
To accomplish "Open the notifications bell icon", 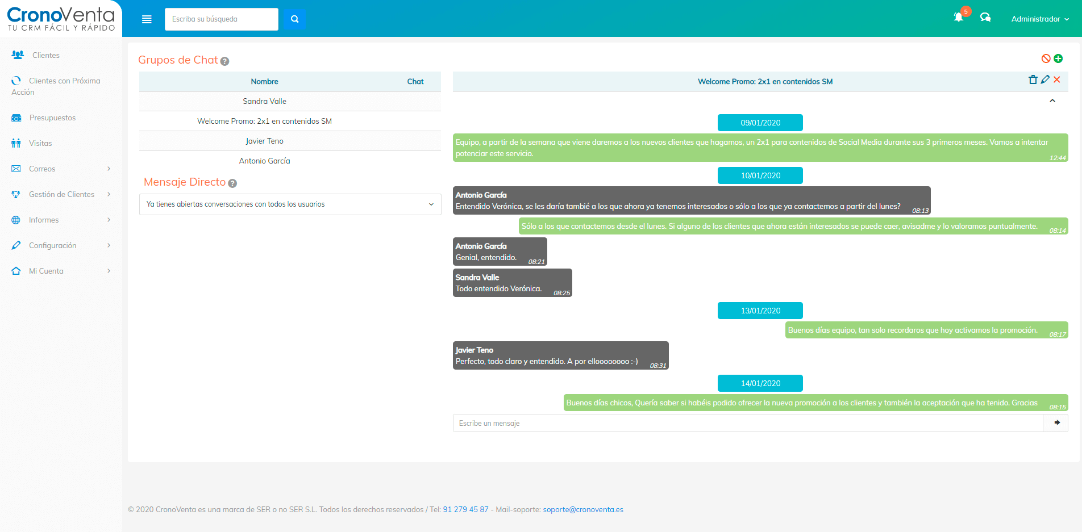I will [x=959, y=18].
